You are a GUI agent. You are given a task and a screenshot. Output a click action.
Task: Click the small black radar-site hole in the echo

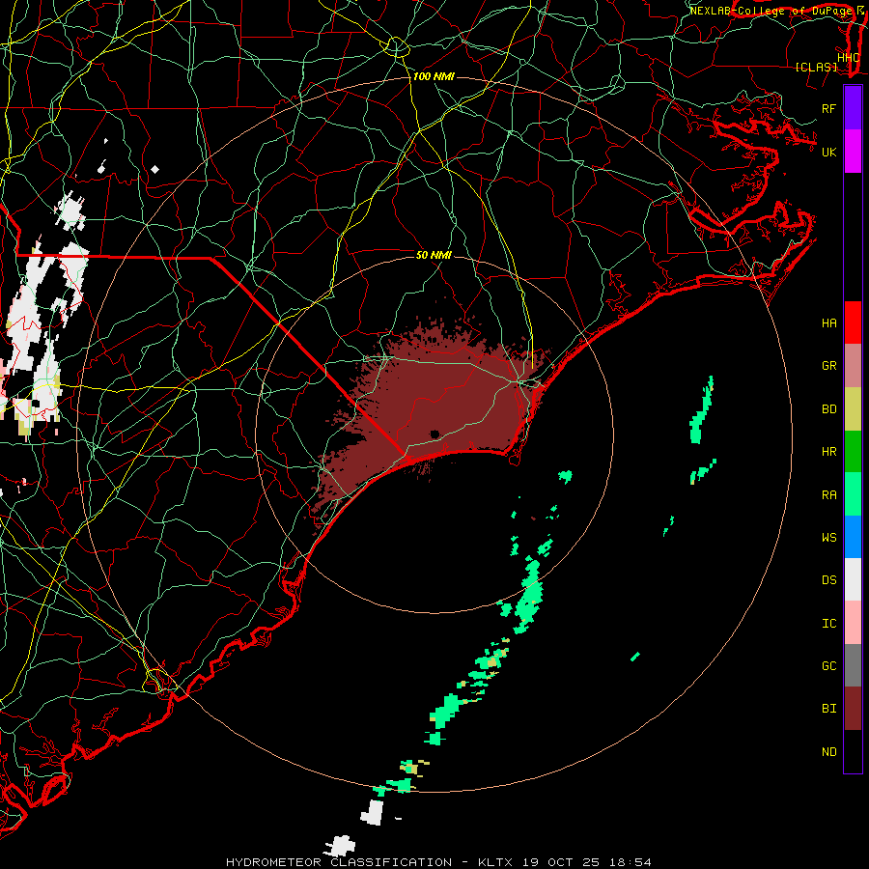pyautogui.click(x=434, y=434)
